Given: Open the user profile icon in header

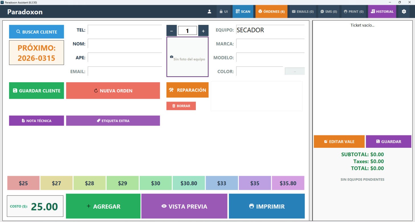Looking at the screenshot, I should (209, 12).
